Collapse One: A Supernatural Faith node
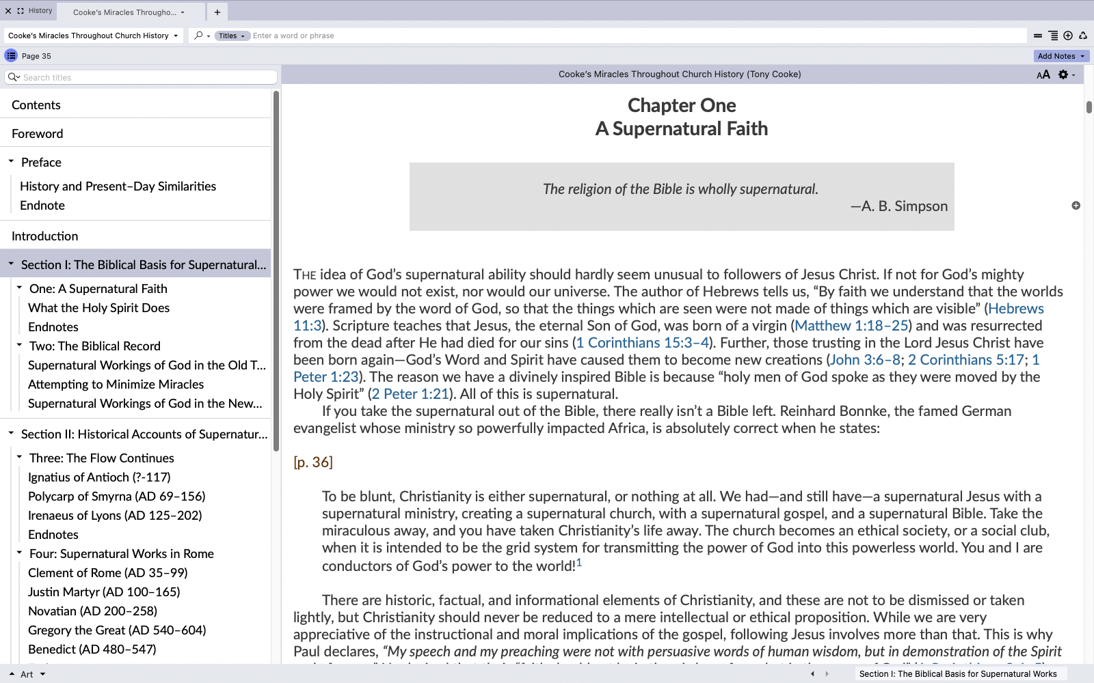Image resolution: width=1094 pixels, height=683 pixels. (x=19, y=288)
